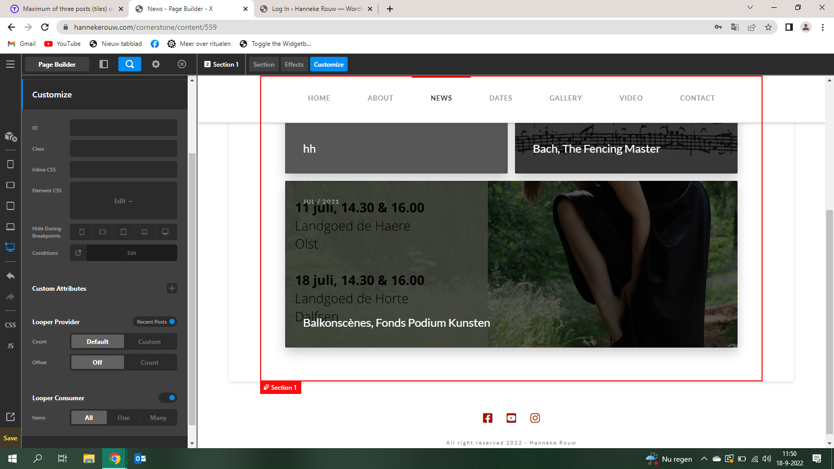834x469 pixels.
Task: Click the undo arrow in the left sidebar
Action: click(10, 276)
